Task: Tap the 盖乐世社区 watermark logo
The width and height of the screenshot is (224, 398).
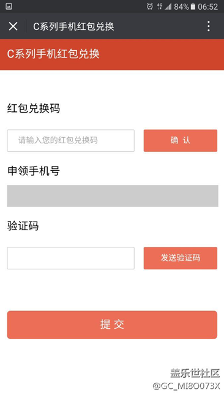Action: point(195,374)
